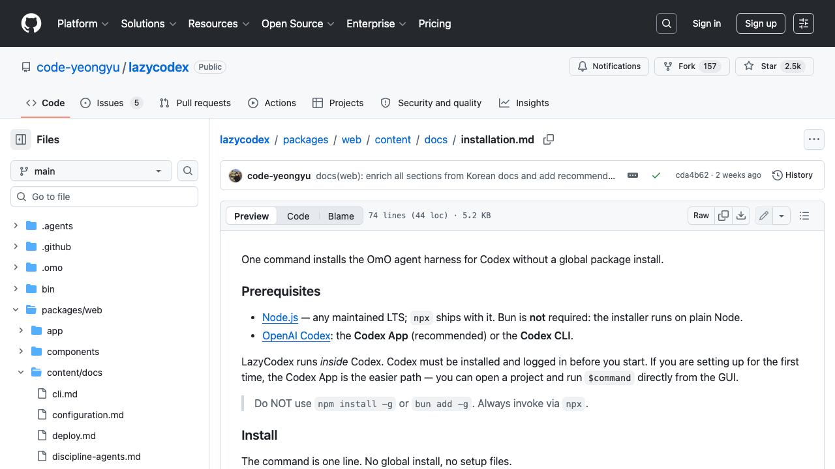835x469 pixels.
Task: Switch to the Code view toggle
Action: (298, 216)
